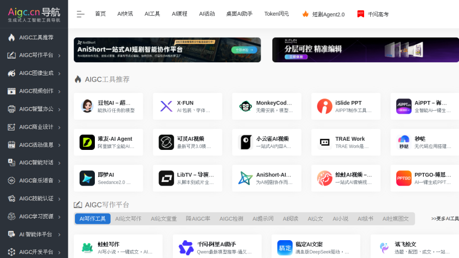Click the 分层可控 精准编辑 banner image
459x258 pixels.
coord(366,50)
